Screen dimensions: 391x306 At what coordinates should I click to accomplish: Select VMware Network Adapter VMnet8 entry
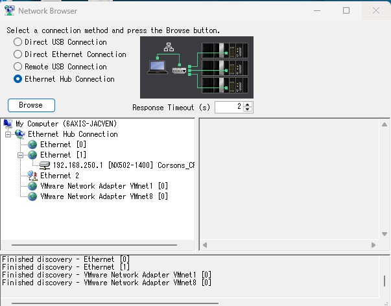(x=104, y=196)
